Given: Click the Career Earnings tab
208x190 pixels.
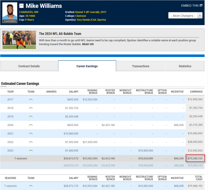Looking at the screenshot, I should click(x=87, y=66).
